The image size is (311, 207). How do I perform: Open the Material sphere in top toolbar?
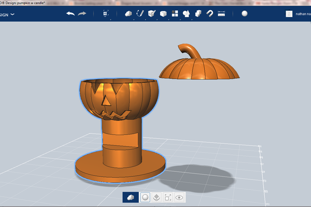245,14
